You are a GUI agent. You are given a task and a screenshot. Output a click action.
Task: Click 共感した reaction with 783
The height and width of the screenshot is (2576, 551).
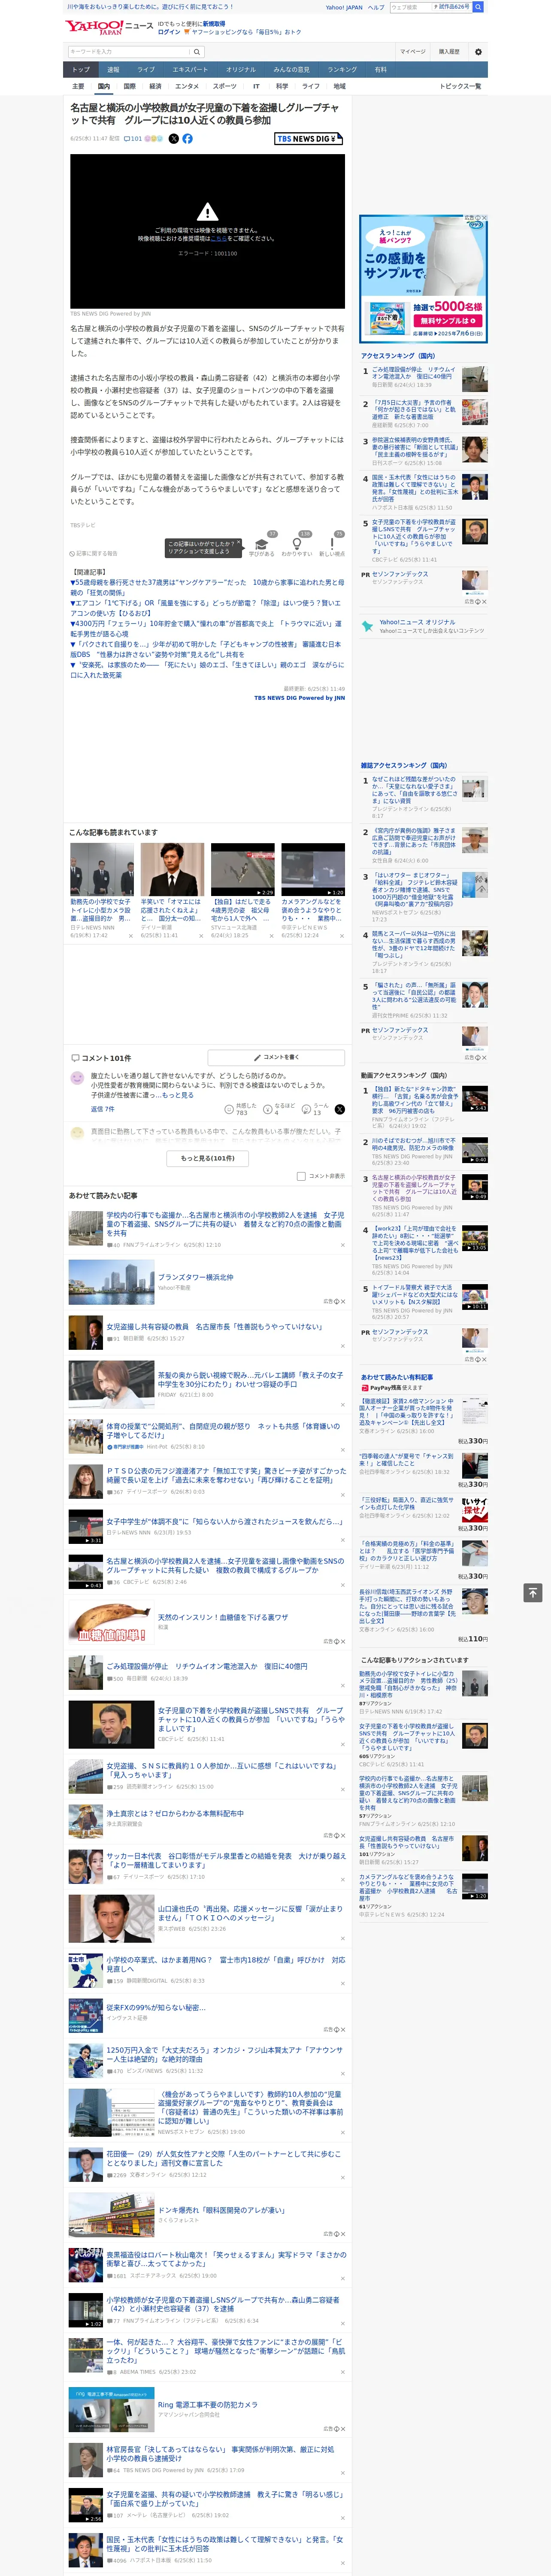pos(241,1109)
